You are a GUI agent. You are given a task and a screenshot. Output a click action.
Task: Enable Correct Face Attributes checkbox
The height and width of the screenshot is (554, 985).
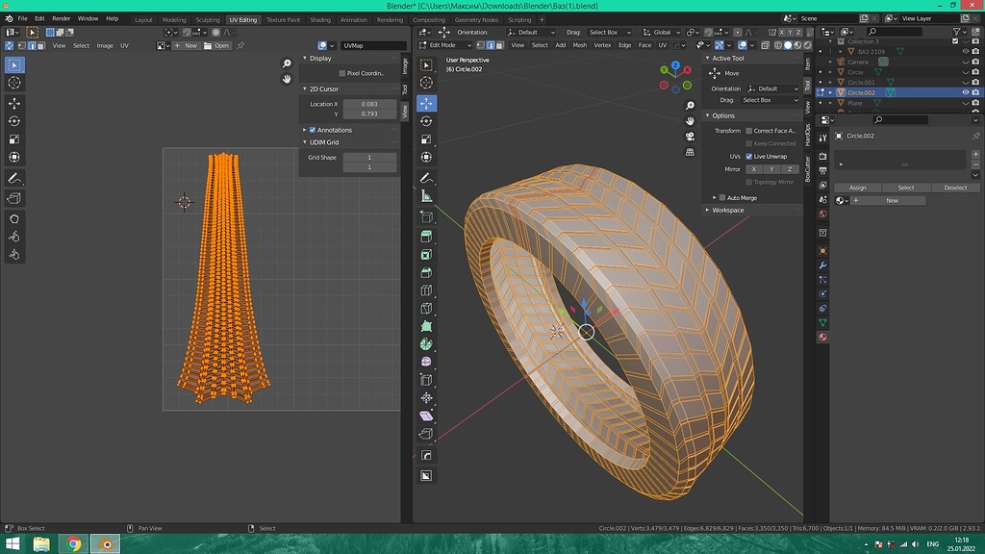coord(748,131)
